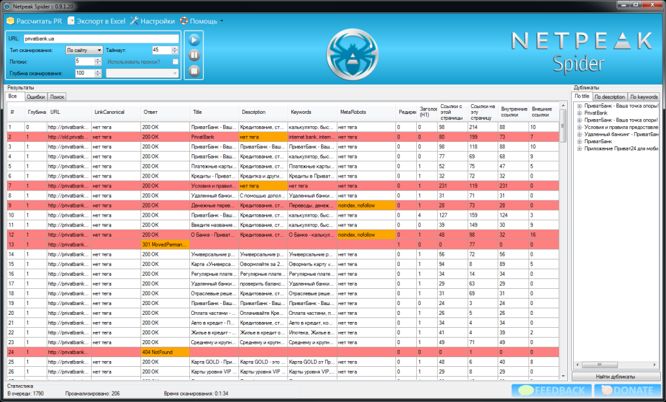Switch to the Ошибки results tab

[x=36, y=97]
